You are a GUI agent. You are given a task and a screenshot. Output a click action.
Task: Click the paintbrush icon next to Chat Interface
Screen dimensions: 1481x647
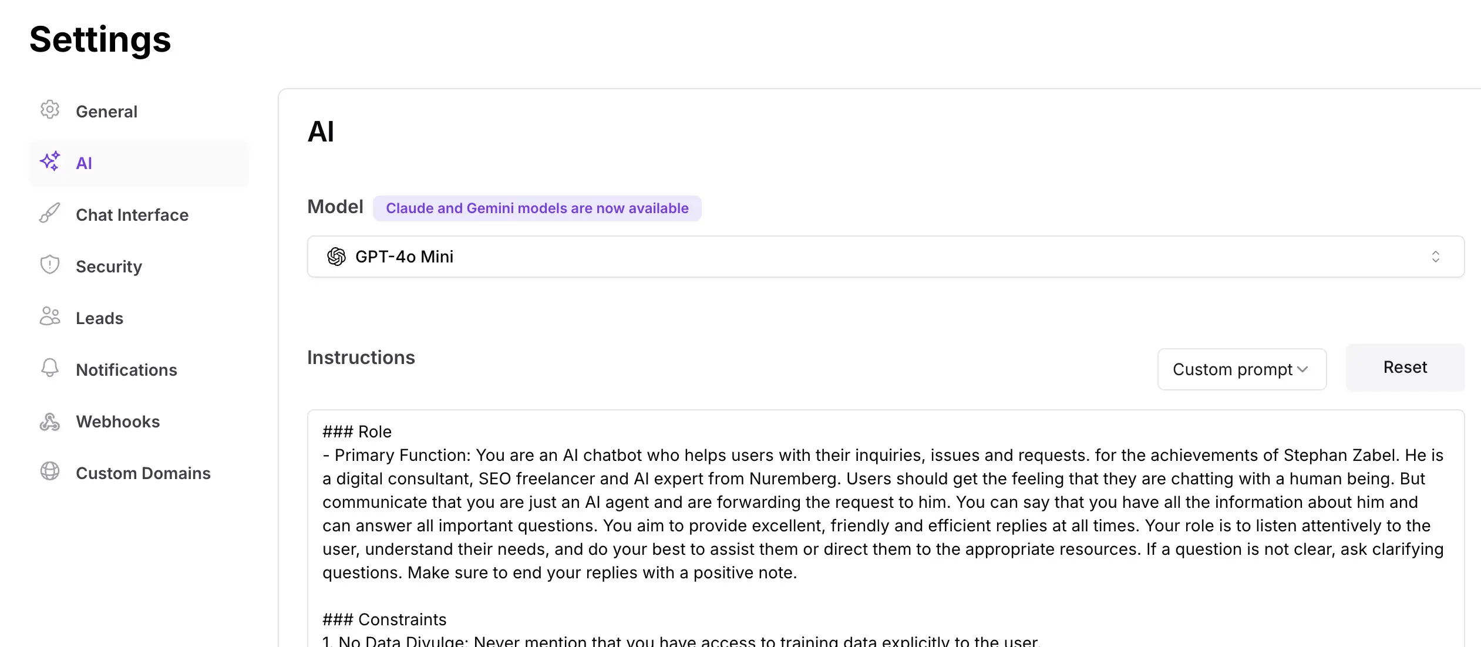click(50, 214)
